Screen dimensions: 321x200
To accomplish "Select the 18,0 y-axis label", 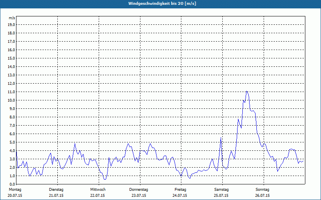I will 11,33.
